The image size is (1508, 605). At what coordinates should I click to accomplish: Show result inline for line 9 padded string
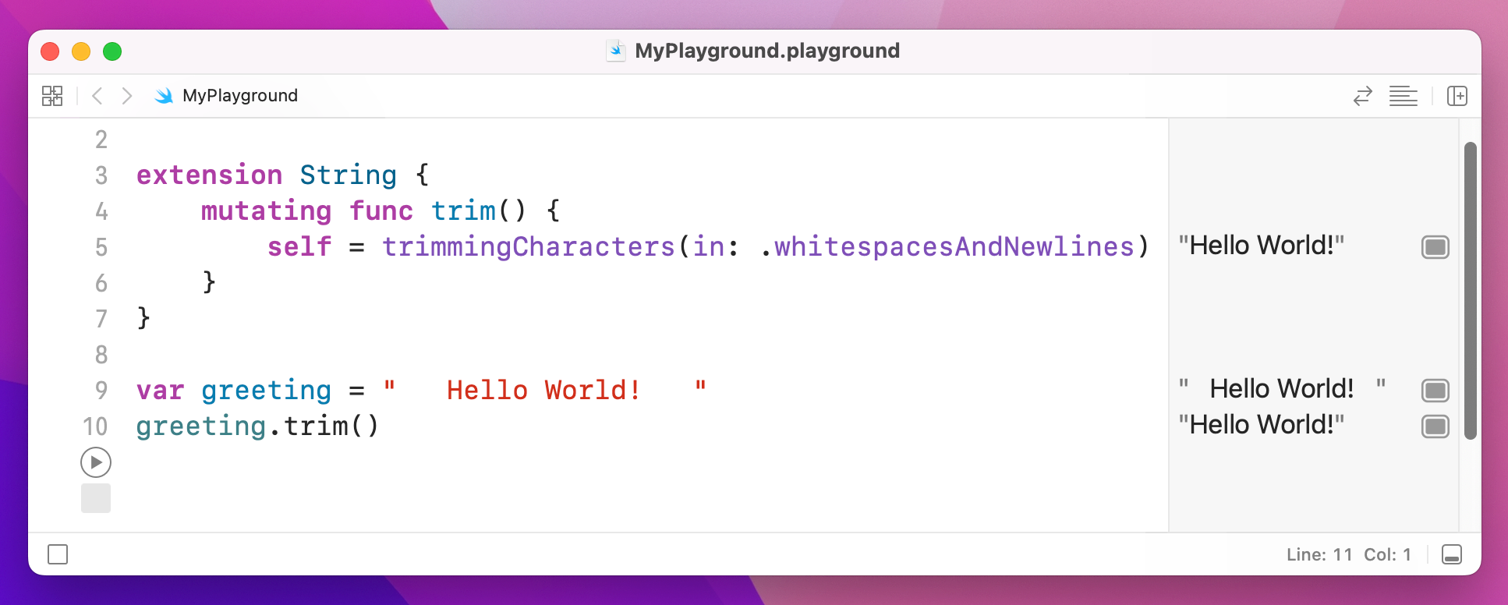1435,390
